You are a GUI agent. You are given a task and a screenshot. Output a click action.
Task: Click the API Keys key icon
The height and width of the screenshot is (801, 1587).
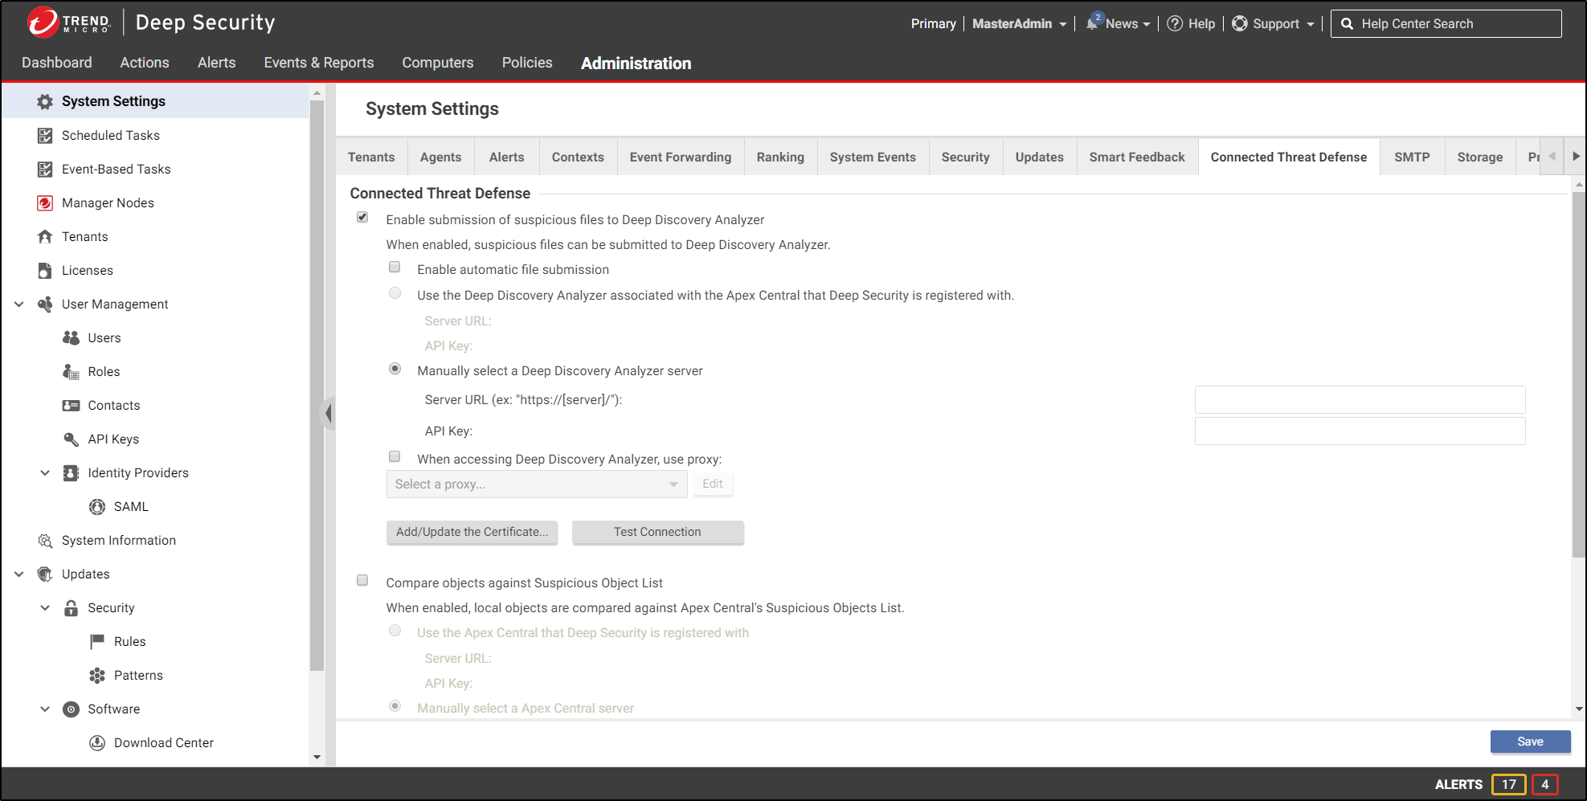click(71, 439)
